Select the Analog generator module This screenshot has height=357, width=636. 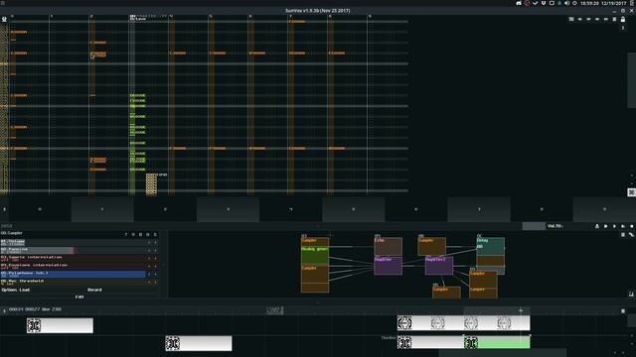315,255
